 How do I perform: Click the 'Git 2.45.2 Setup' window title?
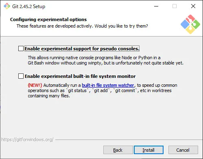(28, 6)
